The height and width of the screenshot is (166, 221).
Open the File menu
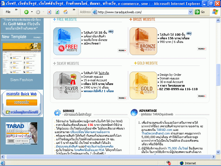(8, 12)
